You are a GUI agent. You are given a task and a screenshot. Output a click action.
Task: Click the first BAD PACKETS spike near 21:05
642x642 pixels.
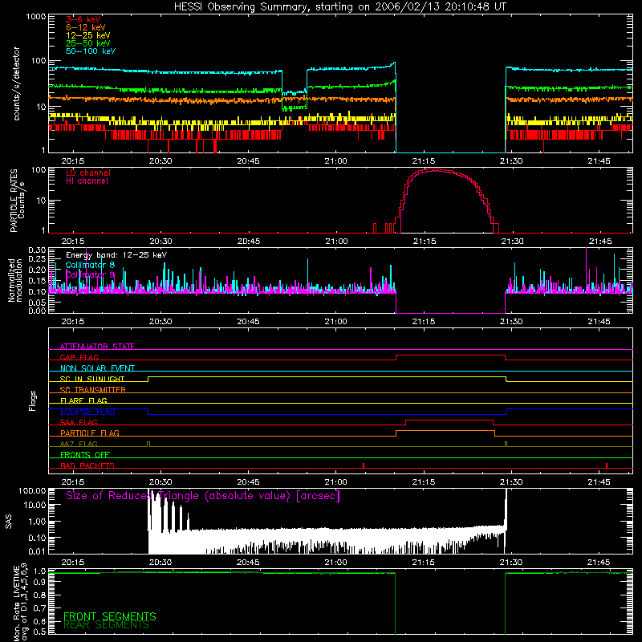pos(364,465)
